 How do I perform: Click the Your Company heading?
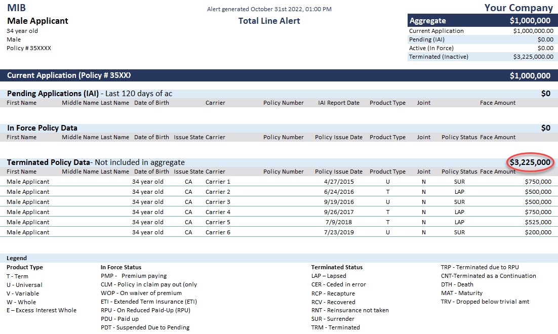pyautogui.click(x=519, y=8)
